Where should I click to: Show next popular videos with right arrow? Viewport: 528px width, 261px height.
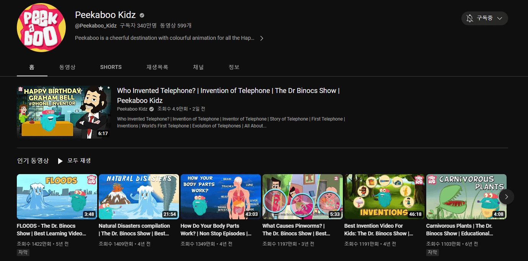(507, 197)
